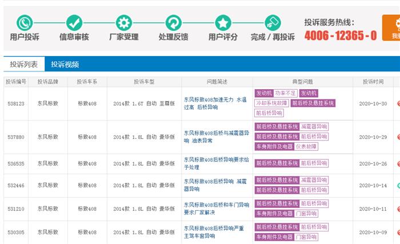Screen dimensions: 400x244
Task: Click complaint number 538123
Action: pos(16,103)
